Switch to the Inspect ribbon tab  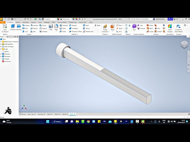click(33, 22)
